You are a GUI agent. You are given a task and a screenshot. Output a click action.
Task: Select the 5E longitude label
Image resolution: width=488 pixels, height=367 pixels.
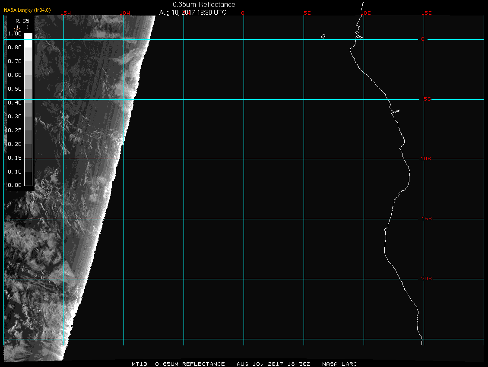tap(307, 13)
